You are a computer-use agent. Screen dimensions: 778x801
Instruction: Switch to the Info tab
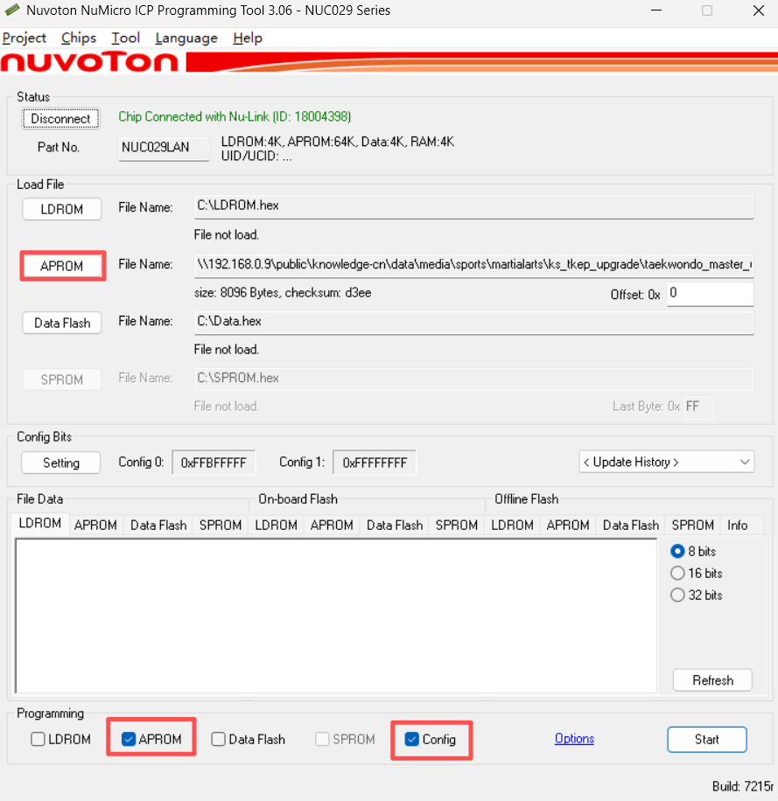pos(737,525)
